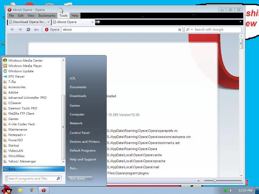Viewport: 259px width, 194px height.
Task: Click the Start menu search magnifier icon
Action: (58, 179)
